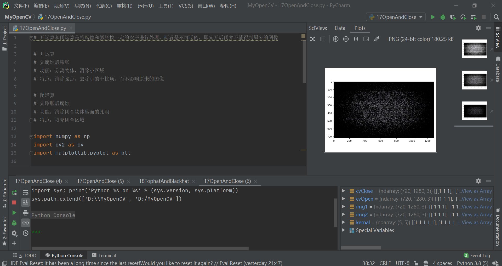Open debugger for the 17OpenAndClose script
The height and width of the screenshot is (266, 502).
click(443, 17)
